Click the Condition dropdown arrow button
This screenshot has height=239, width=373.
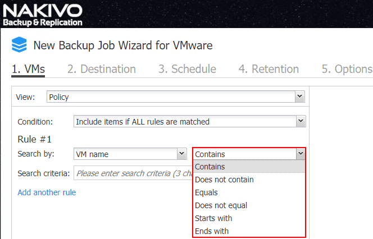pos(301,121)
